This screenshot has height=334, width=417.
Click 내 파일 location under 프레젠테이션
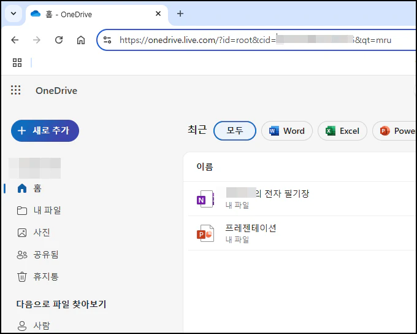coord(237,239)
